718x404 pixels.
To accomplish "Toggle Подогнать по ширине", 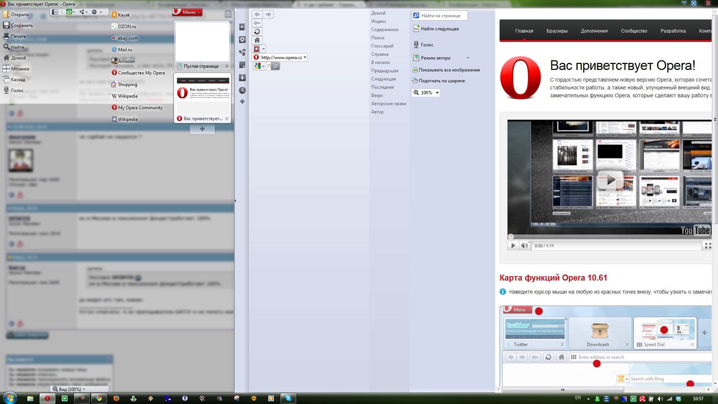I will [438, 81].
